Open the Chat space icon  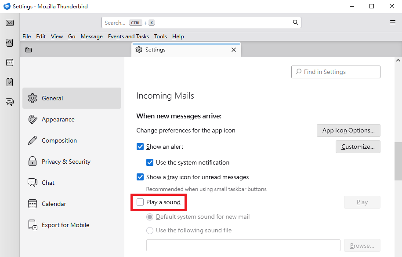point(10,102)
